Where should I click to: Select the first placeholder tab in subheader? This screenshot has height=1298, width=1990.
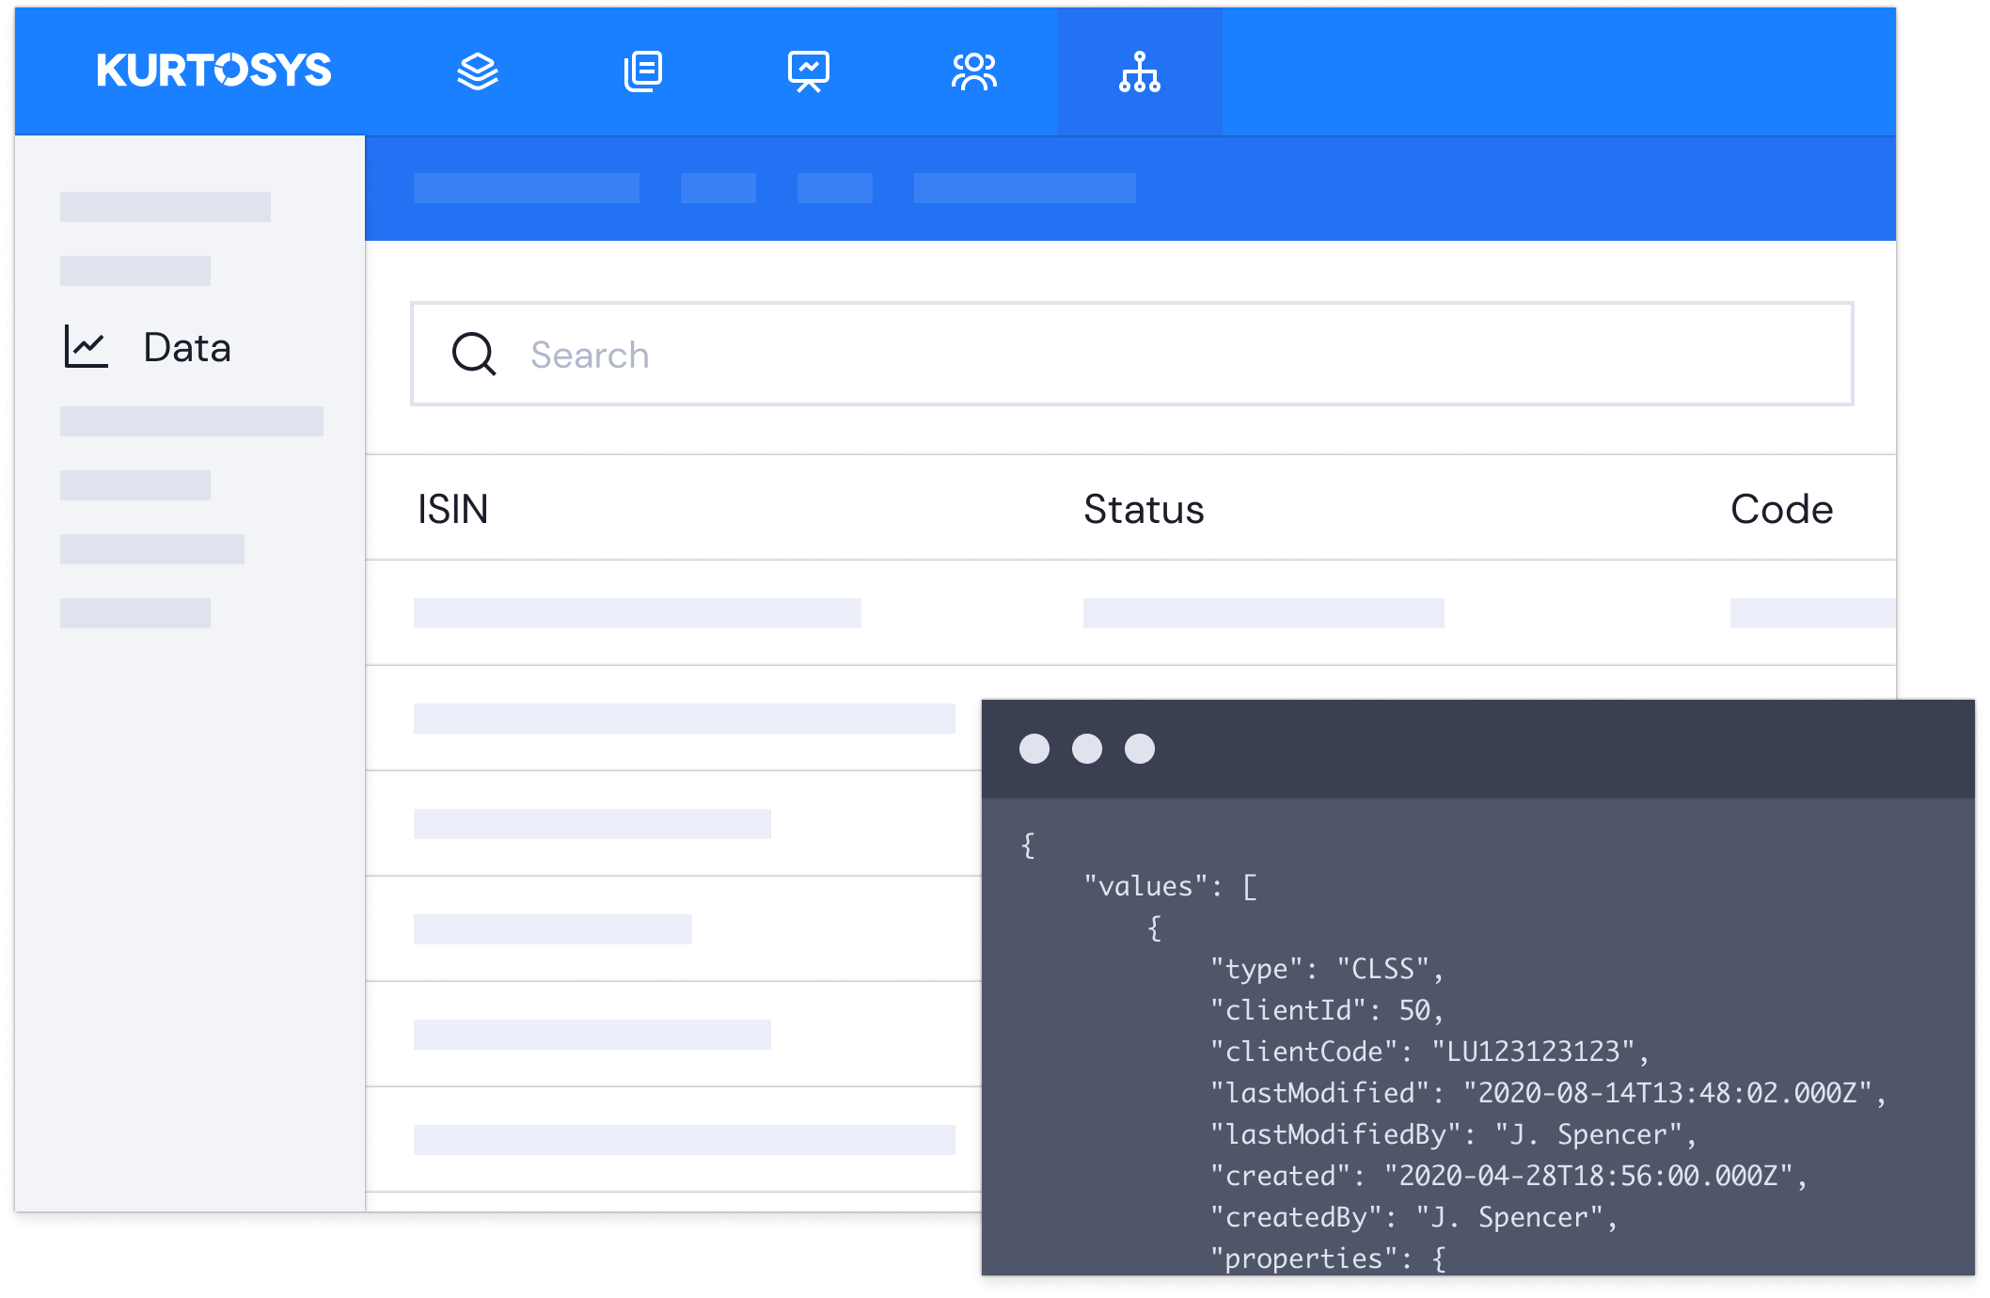(x=527, y=188)
